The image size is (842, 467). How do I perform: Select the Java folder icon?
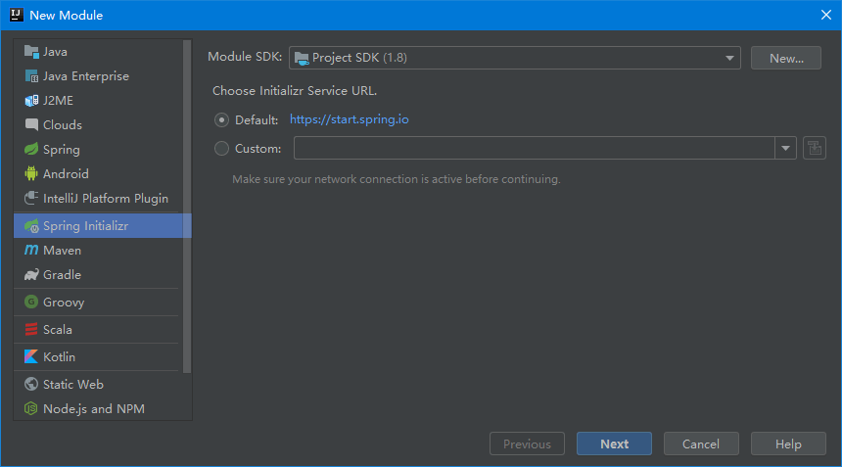point(31,52)
